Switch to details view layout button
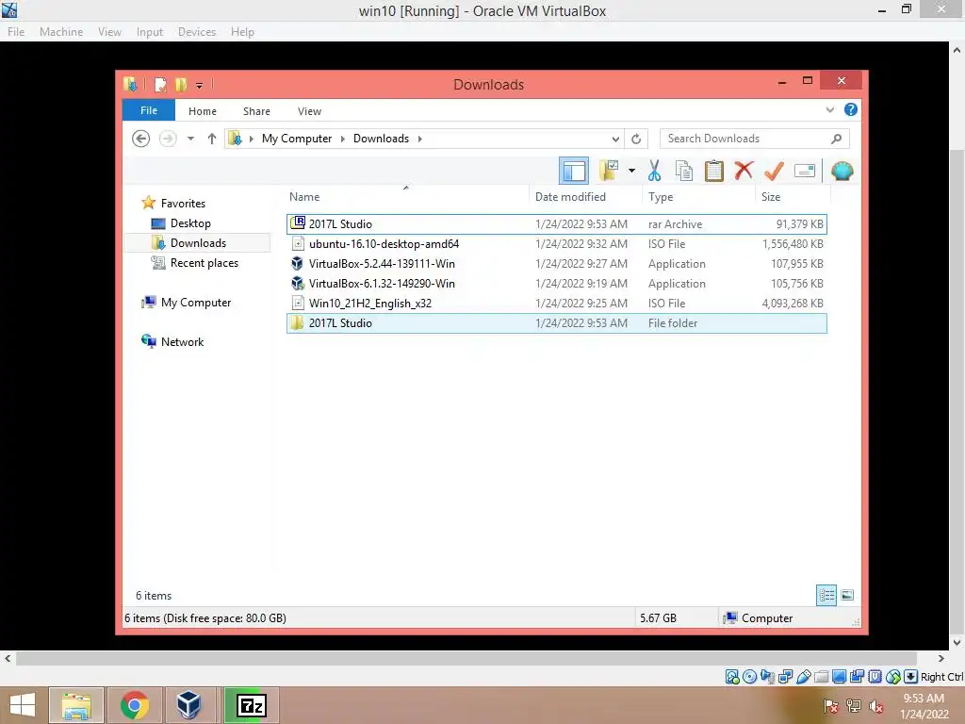 826,596
